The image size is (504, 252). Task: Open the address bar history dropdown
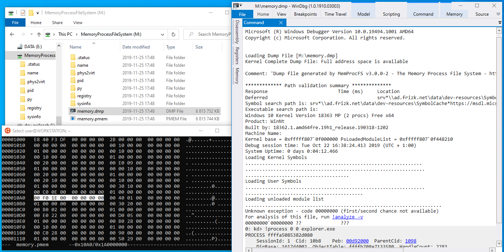click(x=163, y=34)
